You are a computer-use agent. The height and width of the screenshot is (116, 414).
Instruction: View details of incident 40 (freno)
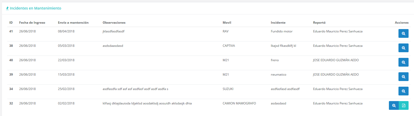coord(403,62)
